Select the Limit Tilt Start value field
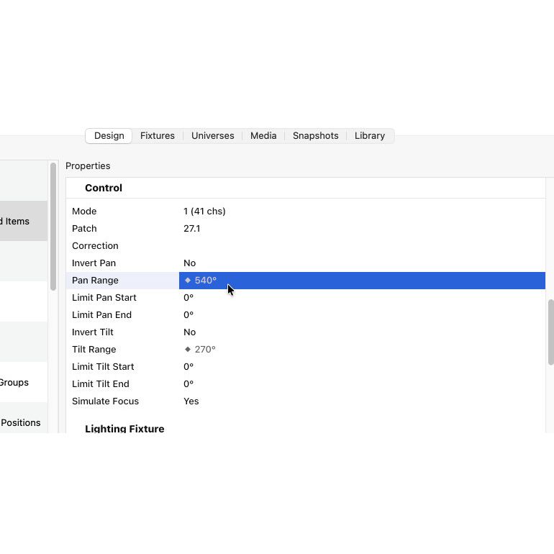Screen dimensions: 554x554 click(189, 367)
